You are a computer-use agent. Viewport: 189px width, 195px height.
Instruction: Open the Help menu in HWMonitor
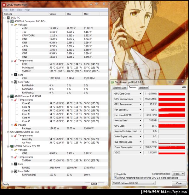pyautogui.click(x=27, y=10)
